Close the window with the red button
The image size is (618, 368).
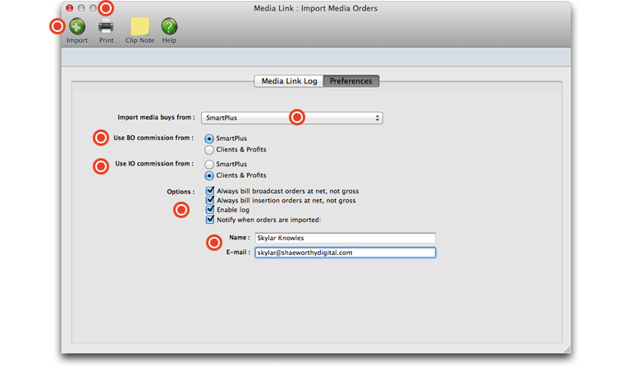[x=70, y=7]
